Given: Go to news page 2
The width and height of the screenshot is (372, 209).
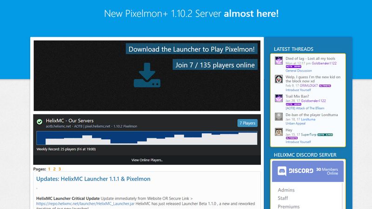Looking at the screenshot, I should point(54,169).
